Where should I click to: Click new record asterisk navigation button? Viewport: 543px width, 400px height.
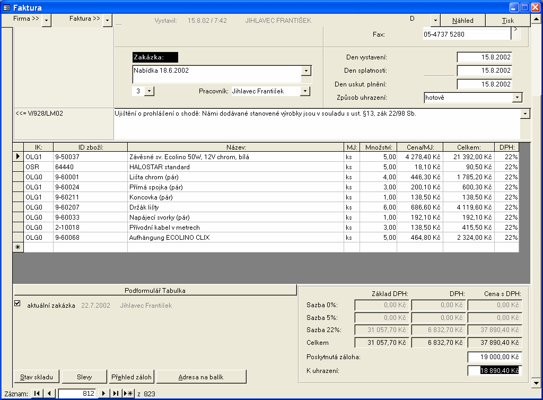click(128, 393)
